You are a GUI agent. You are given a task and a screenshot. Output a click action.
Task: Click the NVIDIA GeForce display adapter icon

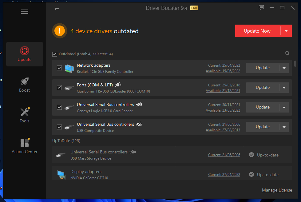[62, 175]
